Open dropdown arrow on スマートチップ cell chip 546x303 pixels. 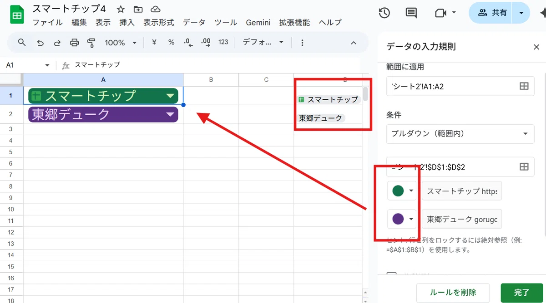tap(170, 96)
